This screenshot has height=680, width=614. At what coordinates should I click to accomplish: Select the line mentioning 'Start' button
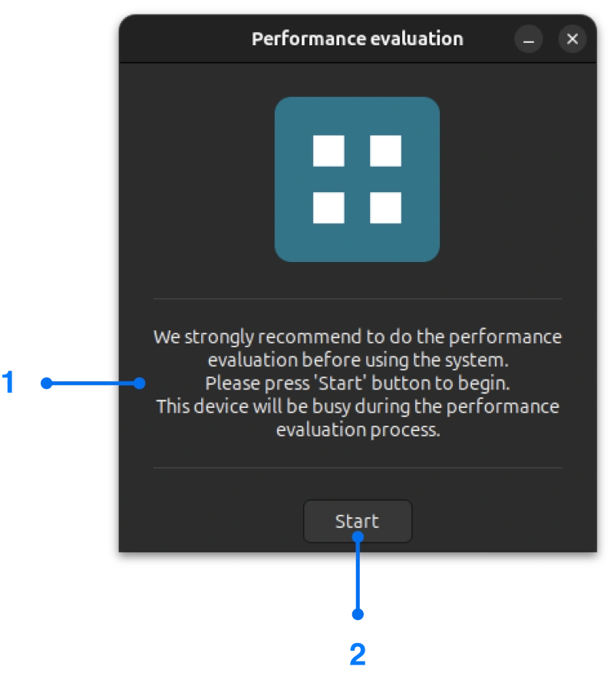[x=357, y=383]
